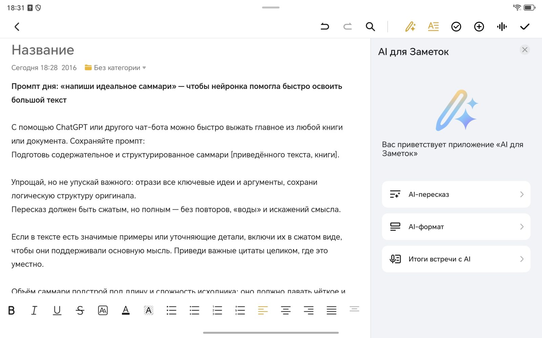Edit the Название title field

click(x=43, y=50)
